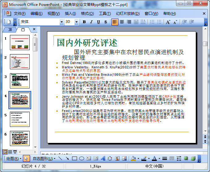Viewport: 210px width, 172px height.
Task: Click the New blank presentation icon
Action: tap(9, 22)
